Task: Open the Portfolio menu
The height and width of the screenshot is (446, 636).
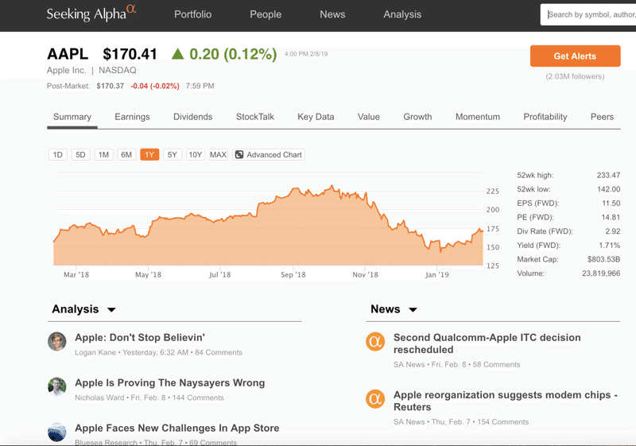Action: click(192, 14)
